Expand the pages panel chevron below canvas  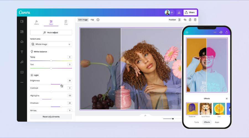145,115
